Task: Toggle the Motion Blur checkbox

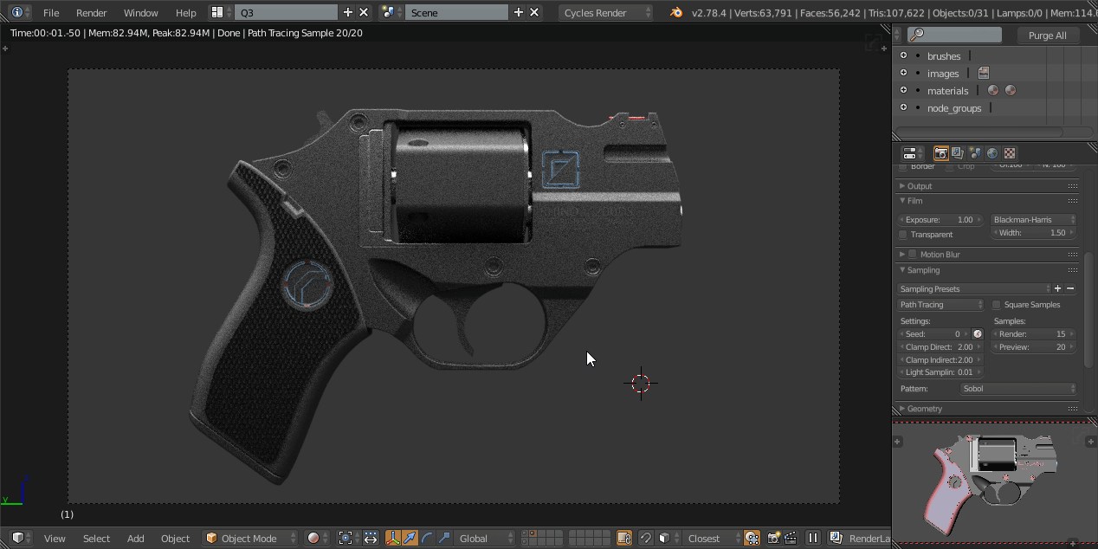Action: (x=912, y=255)
